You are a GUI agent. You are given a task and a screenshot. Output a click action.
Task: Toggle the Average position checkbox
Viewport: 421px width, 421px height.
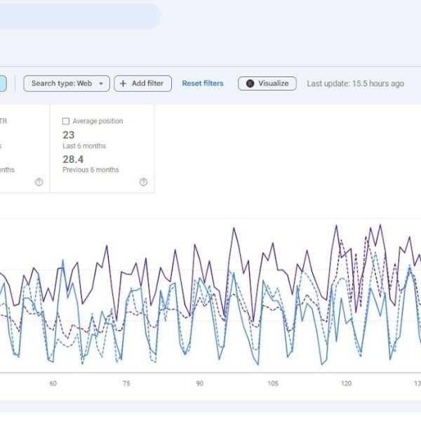66,121
